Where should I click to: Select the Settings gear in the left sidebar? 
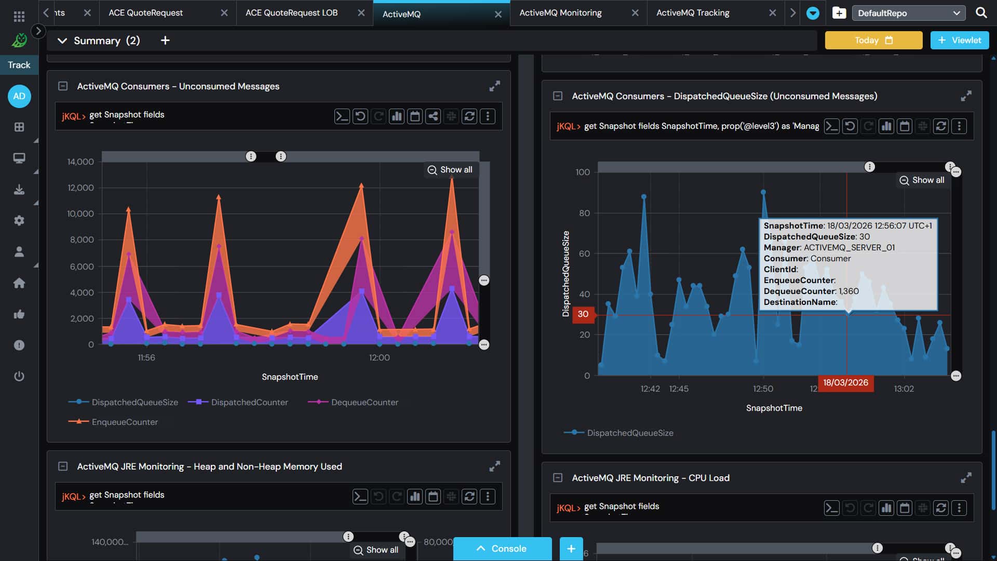[x=19, y=220]
